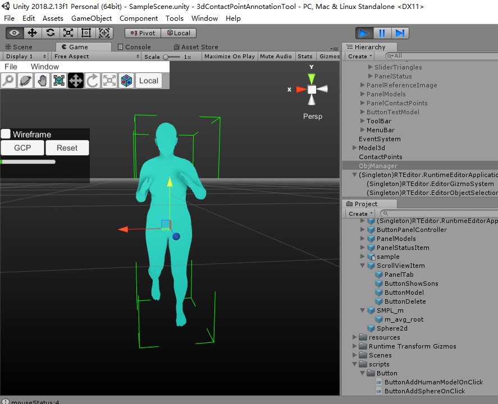Select the Unity Rect transform tool
The image size is (498, 404).
coord(86,33)
